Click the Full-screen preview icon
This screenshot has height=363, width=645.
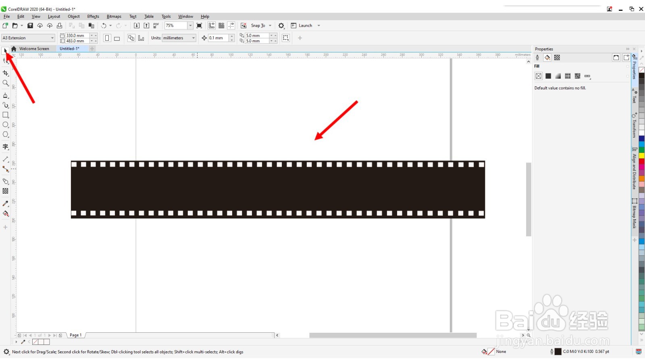pyautogui.click(x=199, y=25)
